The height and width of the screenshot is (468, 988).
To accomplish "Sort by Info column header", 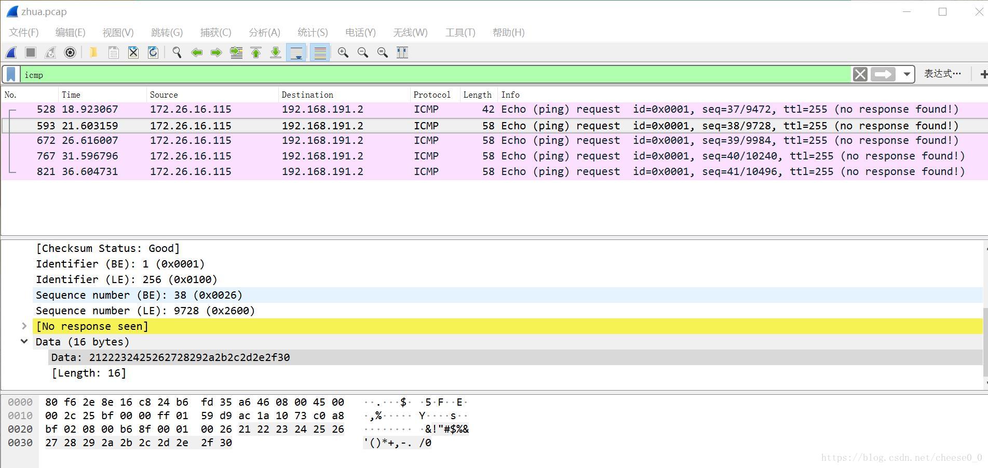I will click(x=742, y=95).
